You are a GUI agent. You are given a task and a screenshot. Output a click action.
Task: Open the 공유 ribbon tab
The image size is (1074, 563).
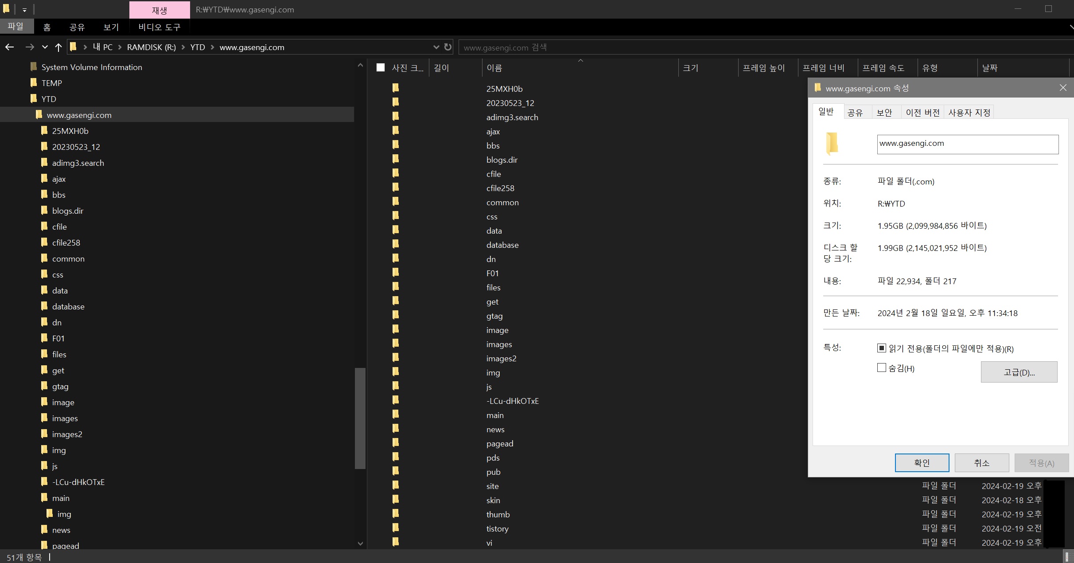coord(77,27)
